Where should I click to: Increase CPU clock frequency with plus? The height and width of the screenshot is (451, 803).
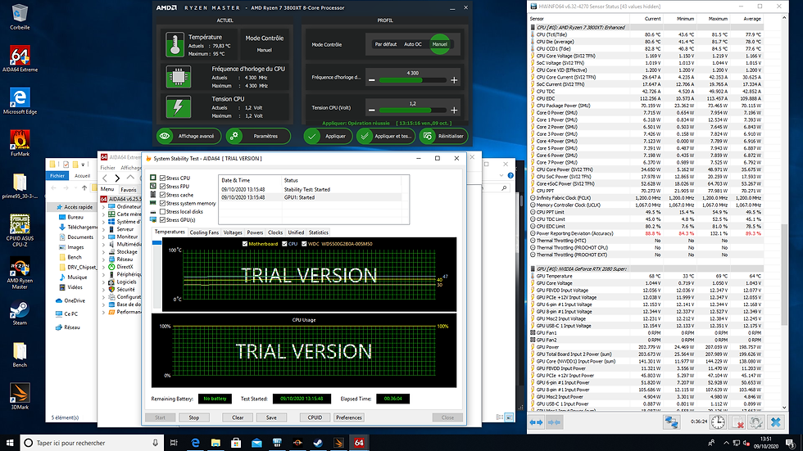pyautogui.click(x=454, y=80)
